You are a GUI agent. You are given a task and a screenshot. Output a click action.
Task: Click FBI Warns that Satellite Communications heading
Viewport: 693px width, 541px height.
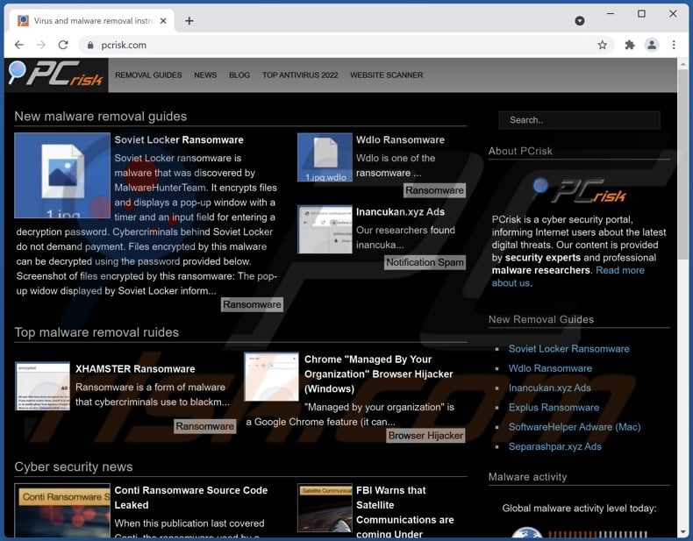[x=405, y=512]
